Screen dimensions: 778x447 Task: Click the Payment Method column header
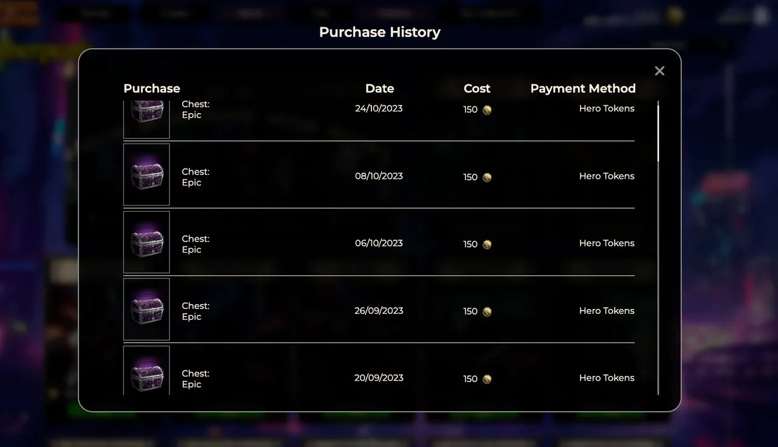coord(583,89)
